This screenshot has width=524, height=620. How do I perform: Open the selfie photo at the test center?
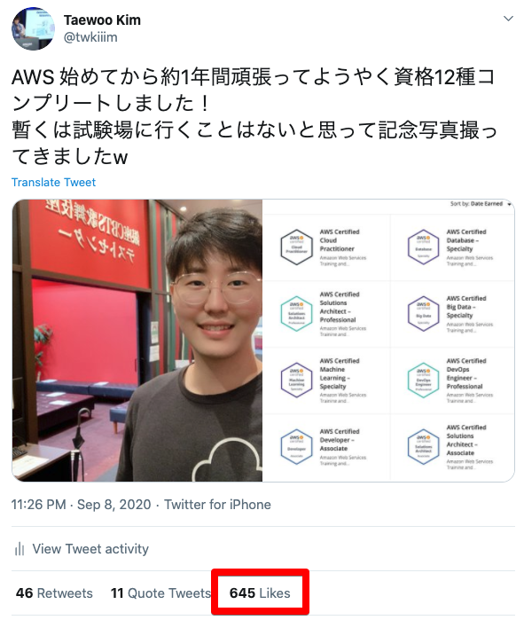pyautogui.click(x=137, y=341)
